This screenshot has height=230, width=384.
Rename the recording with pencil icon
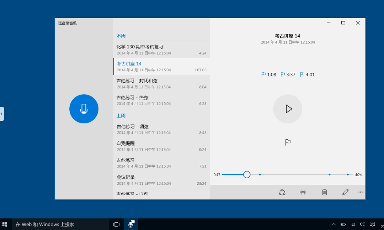click(345, 192)
